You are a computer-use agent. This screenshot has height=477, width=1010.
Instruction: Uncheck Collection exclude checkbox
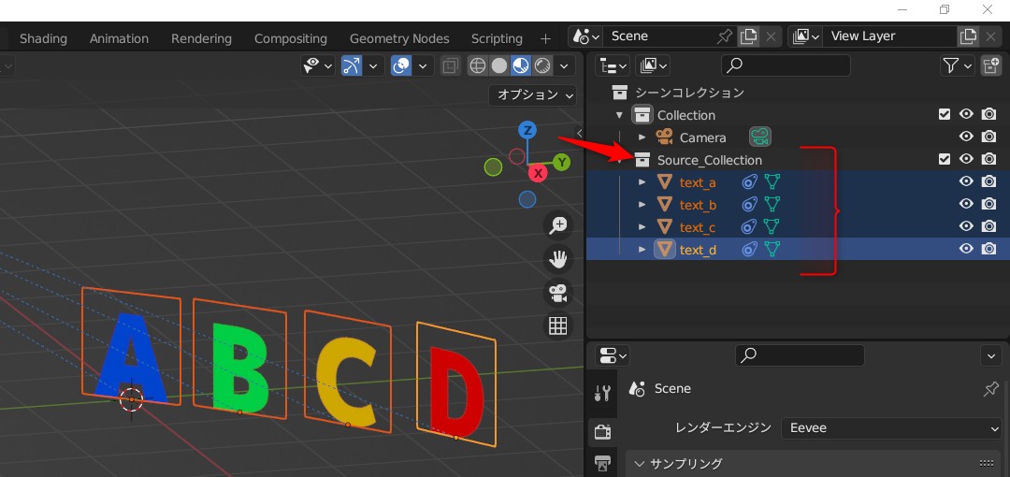(945, 115)
